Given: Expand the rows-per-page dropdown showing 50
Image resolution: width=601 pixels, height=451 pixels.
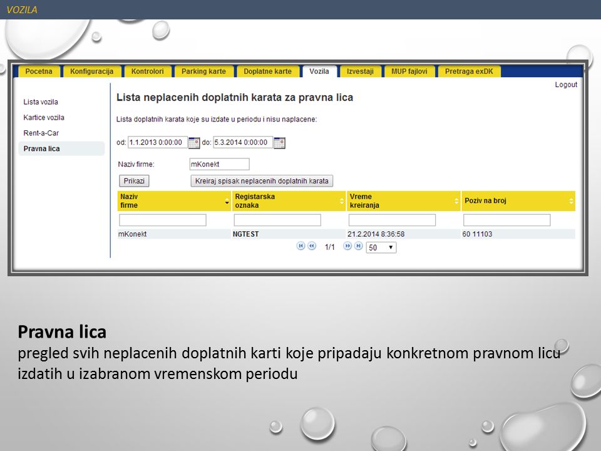Looking at the screenshot, I should tap(381, 247).
